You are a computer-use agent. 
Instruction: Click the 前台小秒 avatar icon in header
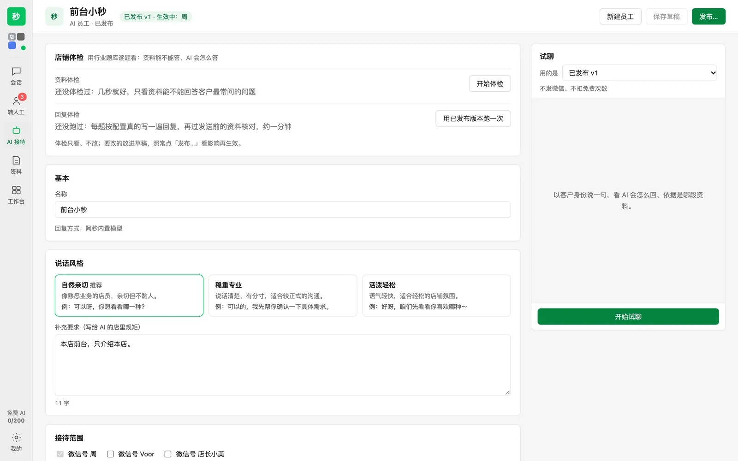[54, 17]
